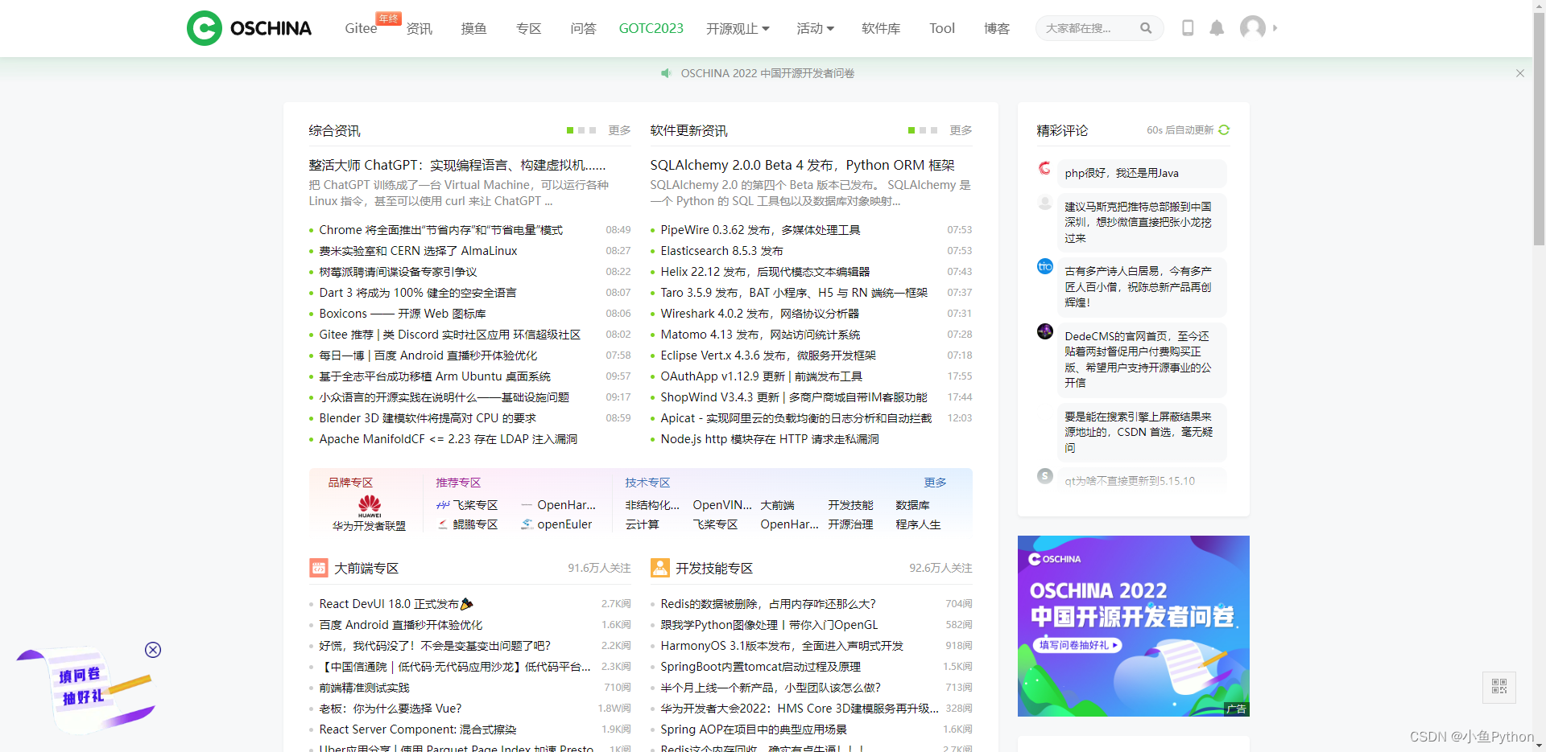The width and height of the screenshot is (1546, 752).
Task: Open 博客 nav item
Action: tap(996, 29)
